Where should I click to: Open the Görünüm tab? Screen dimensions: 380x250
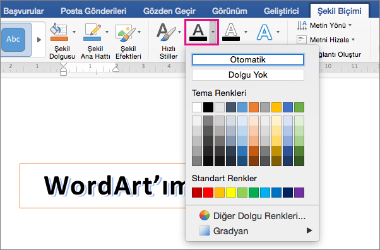pyautogui.click(x=230, y=11)
